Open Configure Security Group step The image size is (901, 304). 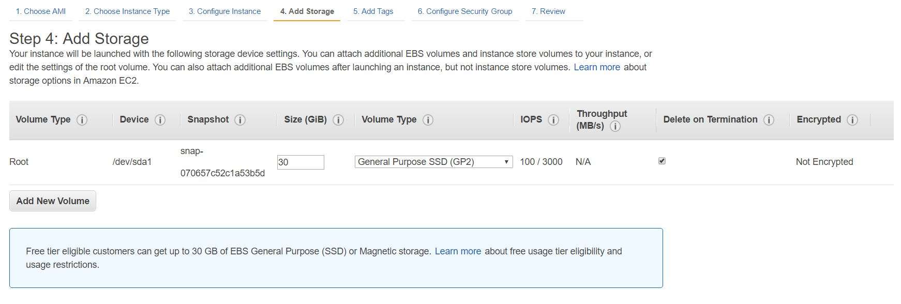click(464, 11)
